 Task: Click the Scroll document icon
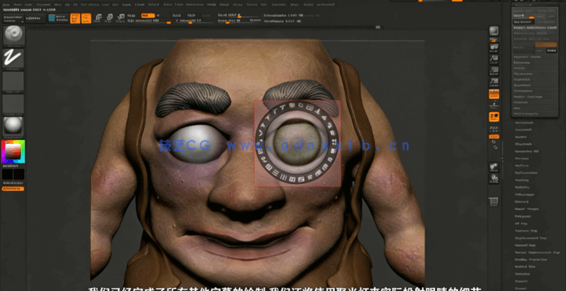point(494,47)
